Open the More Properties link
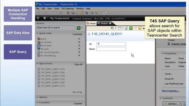This screenshot has height=106, width=189. pos(171,91)
